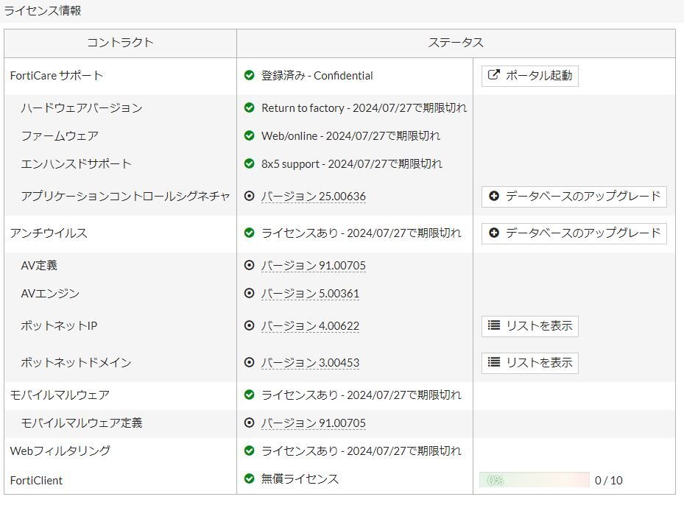This screenshot has width=684, height=505.
Task: Click the モバイルマルウェア定義 version 91.00705 link
Action: pos(313,423)
